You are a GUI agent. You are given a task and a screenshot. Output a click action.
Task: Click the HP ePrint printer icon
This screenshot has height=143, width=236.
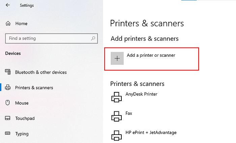116,135
